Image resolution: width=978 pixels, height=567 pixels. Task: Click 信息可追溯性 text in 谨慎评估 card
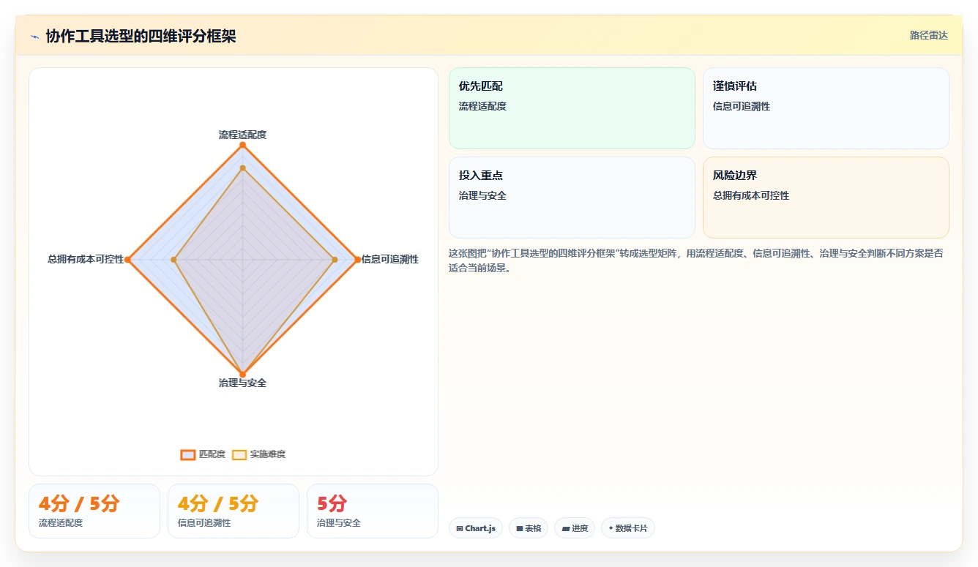[x=742, y=106]
